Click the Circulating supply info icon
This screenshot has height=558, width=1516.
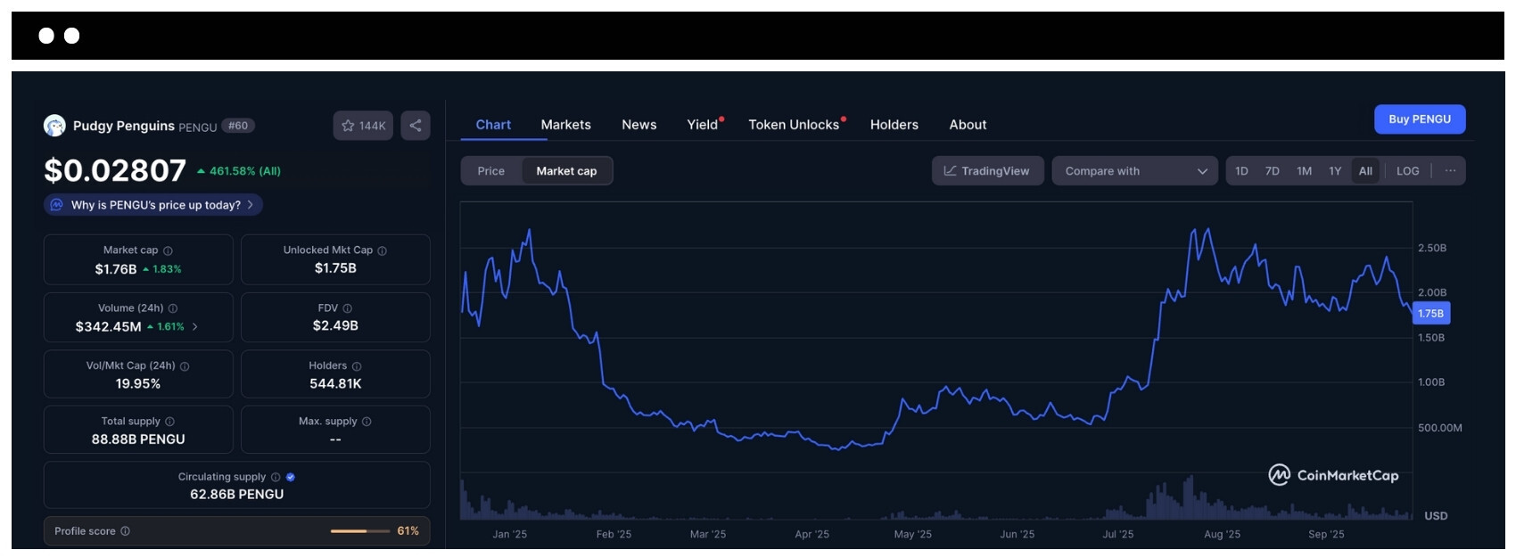tap(276, 477)
